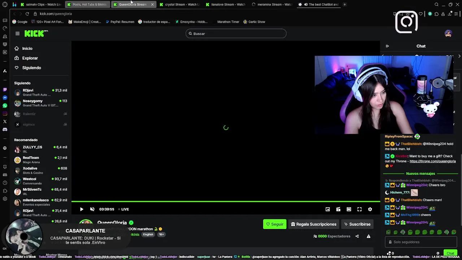This screenshot has width=462, height=260.
Task: Go to Siguiendo in sidebar
Action: (x=28, y=68)
